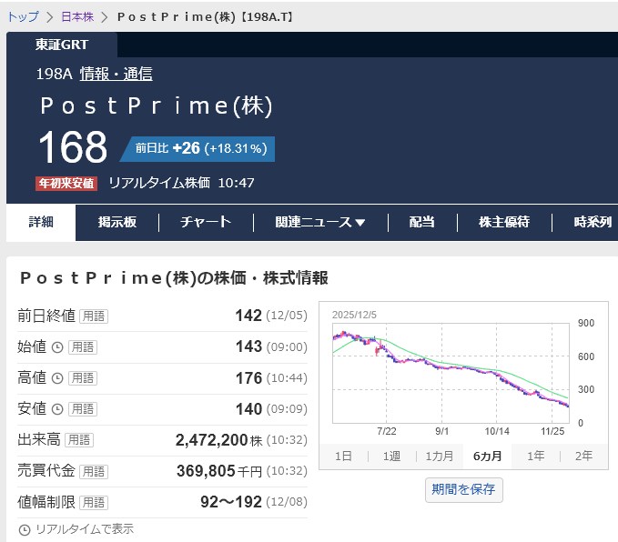Click the 年初来安値 red badge
This screenshot has height=542, width=618.
[x=66, y=184]
